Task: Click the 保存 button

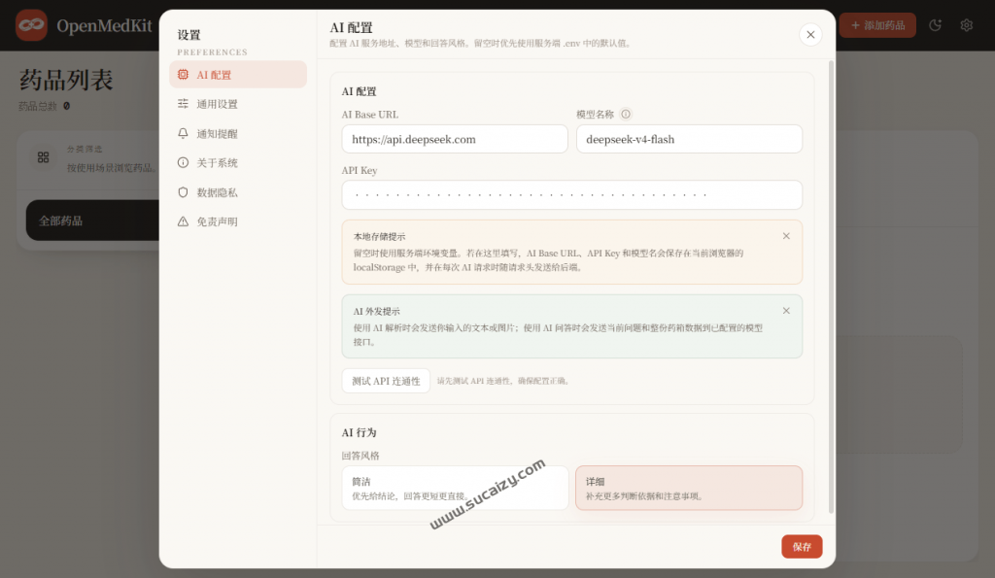Action: (x=802, y=546)
